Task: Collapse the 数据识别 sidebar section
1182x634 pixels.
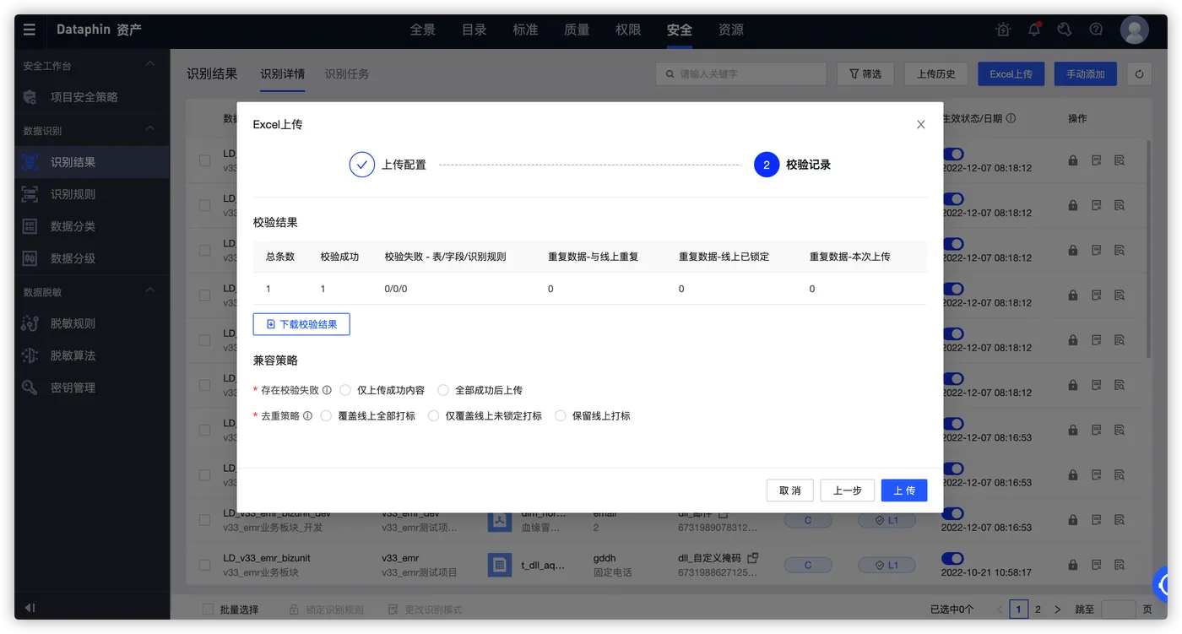Action: coord(150,130)
